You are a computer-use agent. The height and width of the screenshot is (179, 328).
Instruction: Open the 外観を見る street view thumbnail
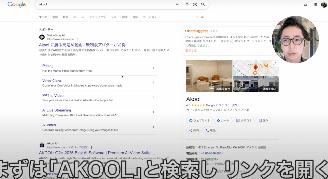click(x=255, y=84)
